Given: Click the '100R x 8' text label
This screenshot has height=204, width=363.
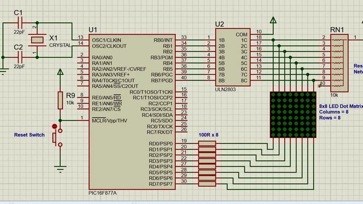Looking at the screenshot, I should pyautogui.click(x=208, y=135).
